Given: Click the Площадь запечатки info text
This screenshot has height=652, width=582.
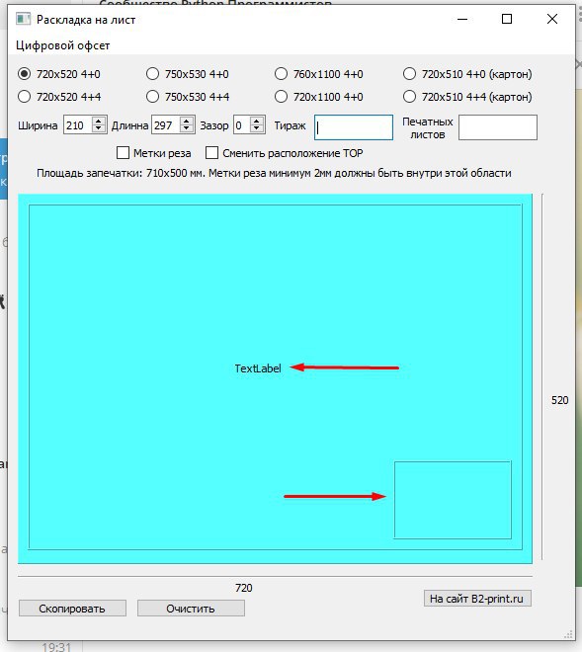Looking at the screenshot, I should [x=274, y=173].
